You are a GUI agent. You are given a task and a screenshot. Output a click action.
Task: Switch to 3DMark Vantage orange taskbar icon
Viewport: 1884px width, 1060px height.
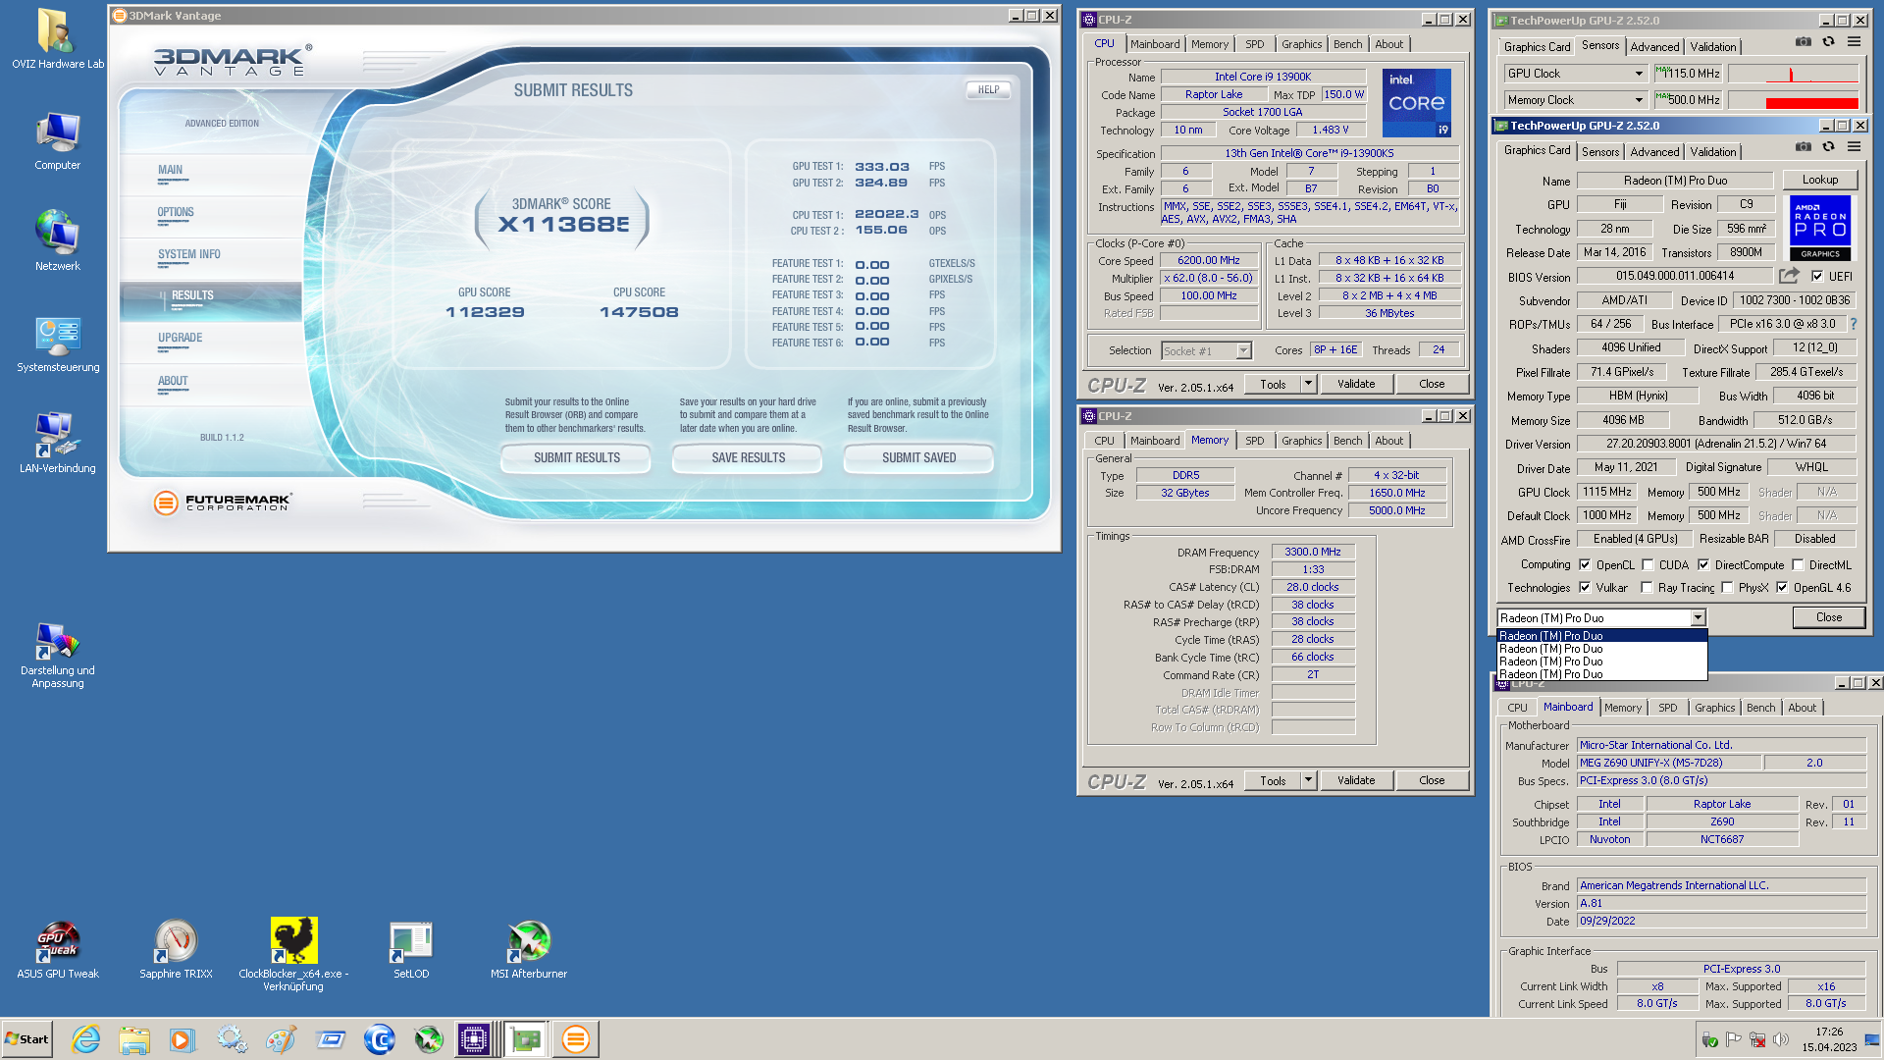tap(575, 1039)
